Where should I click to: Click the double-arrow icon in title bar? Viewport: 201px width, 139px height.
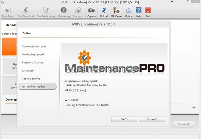pos(172,1)
